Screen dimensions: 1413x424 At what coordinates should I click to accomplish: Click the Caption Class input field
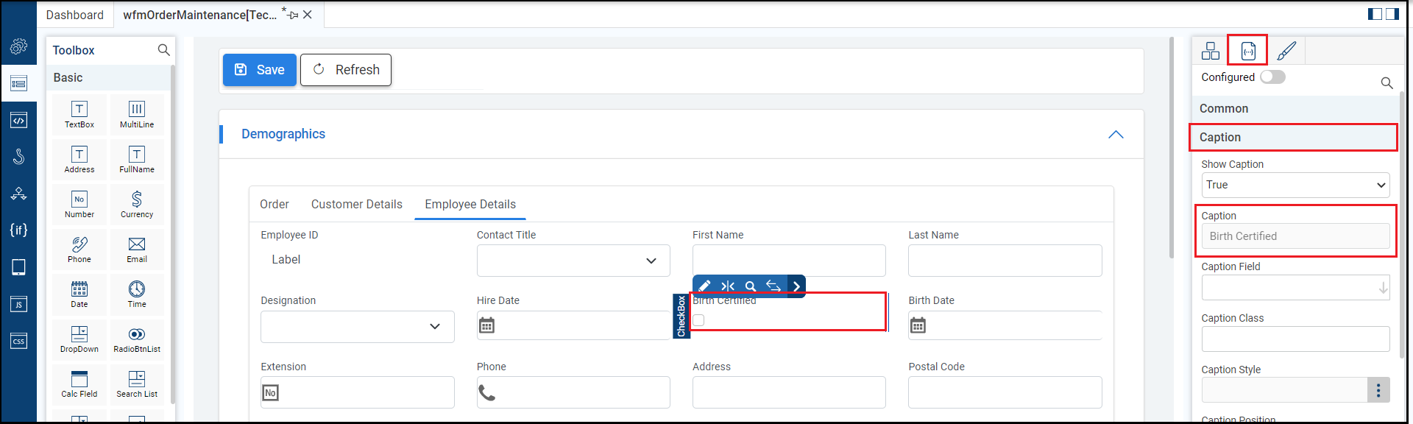[x=1295, y=339]
